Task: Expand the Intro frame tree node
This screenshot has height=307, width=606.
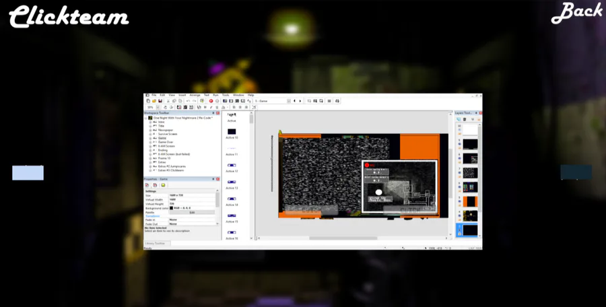Action: [150, 122]
